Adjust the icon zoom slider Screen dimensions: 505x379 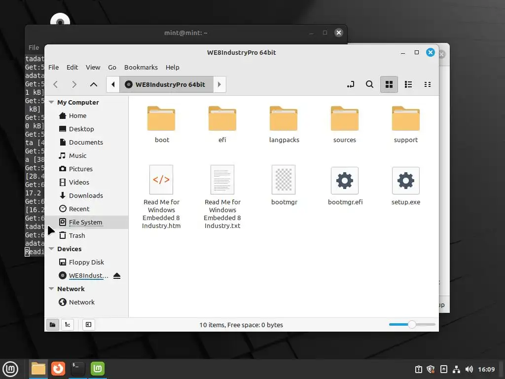(412, 325)
